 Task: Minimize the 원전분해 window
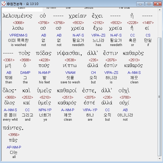[140, 4]
